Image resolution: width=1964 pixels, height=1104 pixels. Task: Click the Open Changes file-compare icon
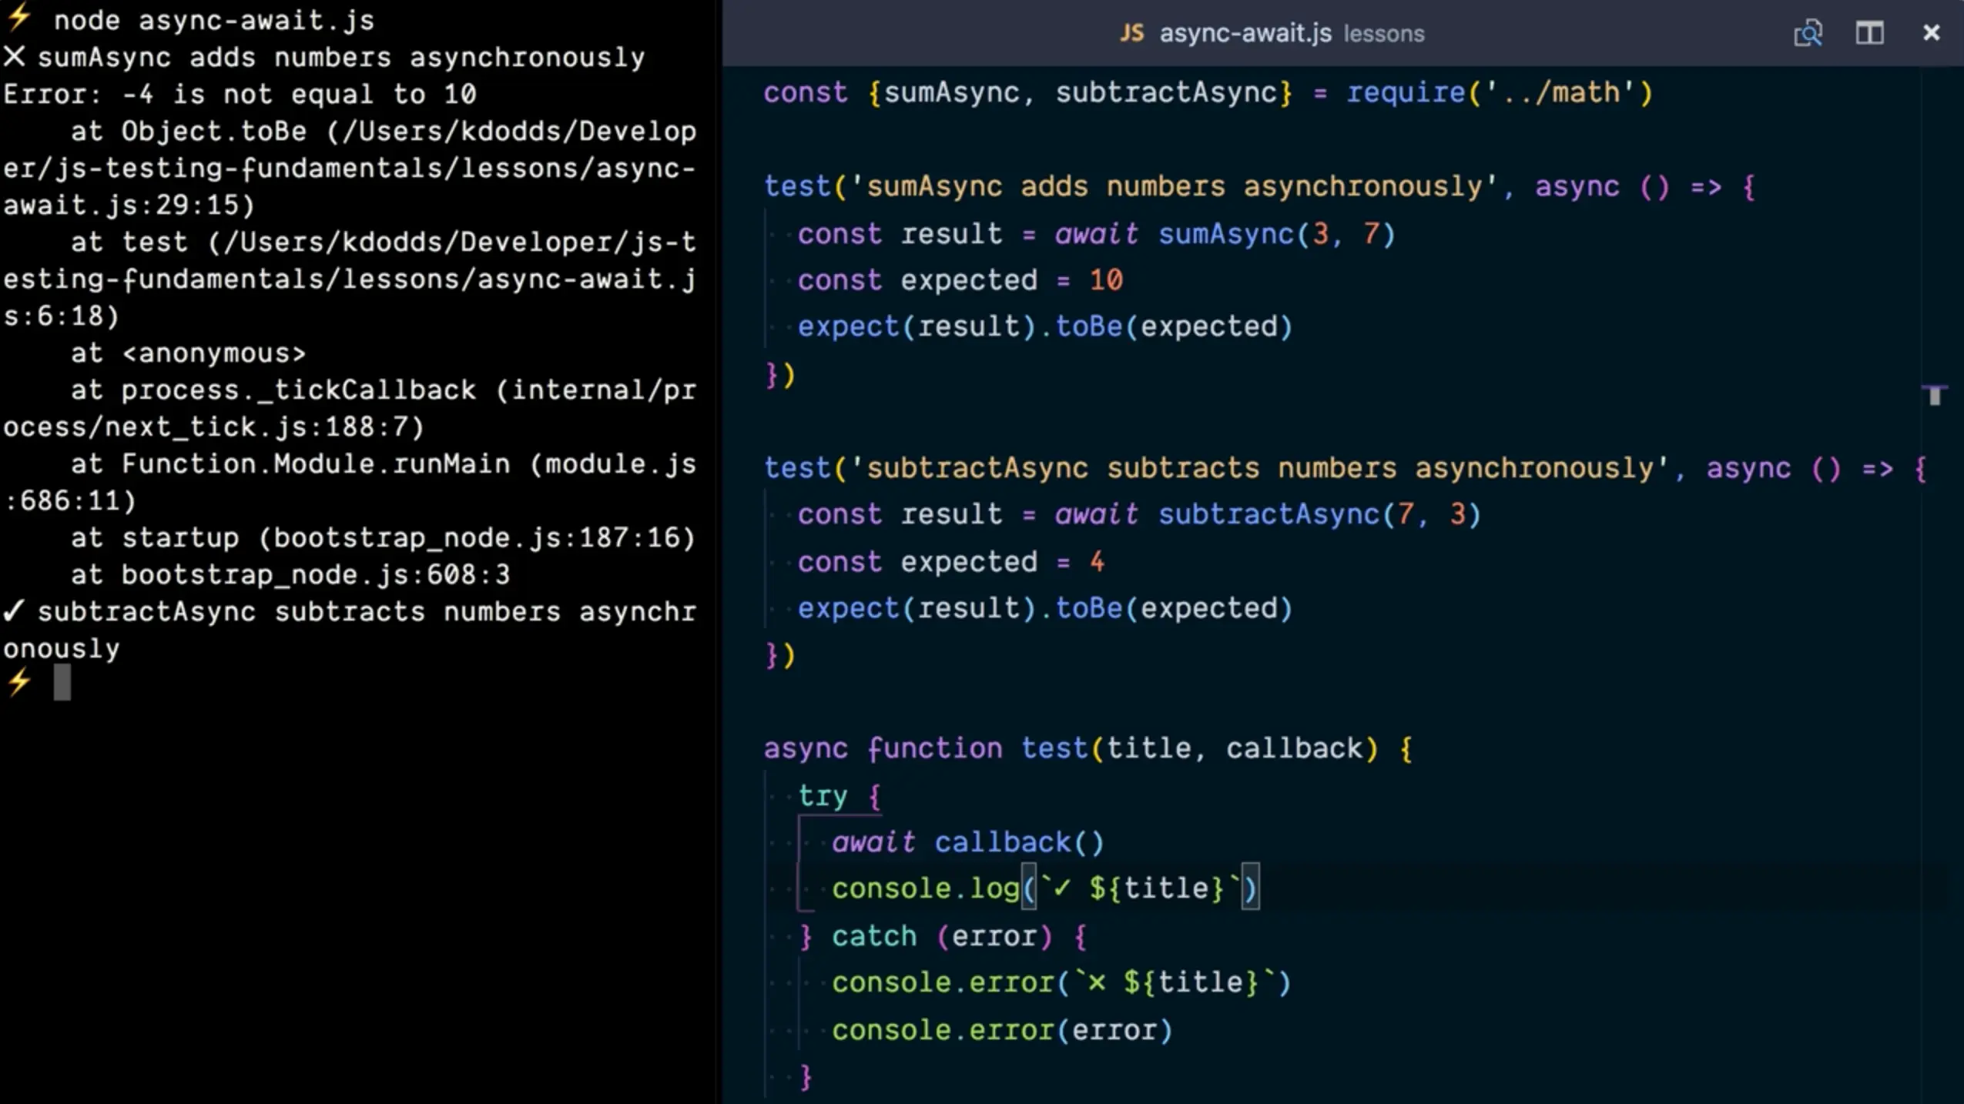pyautogui.click(x=1807, y=33)
